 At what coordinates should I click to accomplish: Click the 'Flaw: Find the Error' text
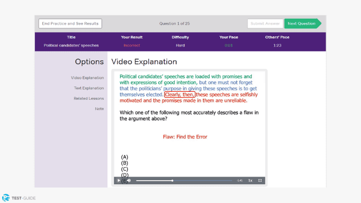[185, 137]
